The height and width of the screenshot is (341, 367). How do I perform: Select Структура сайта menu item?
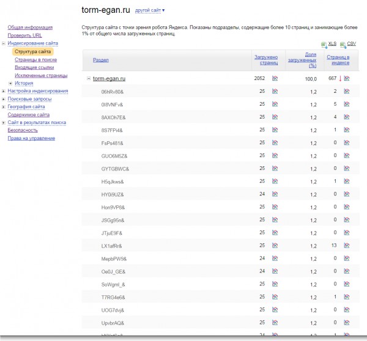33,51
